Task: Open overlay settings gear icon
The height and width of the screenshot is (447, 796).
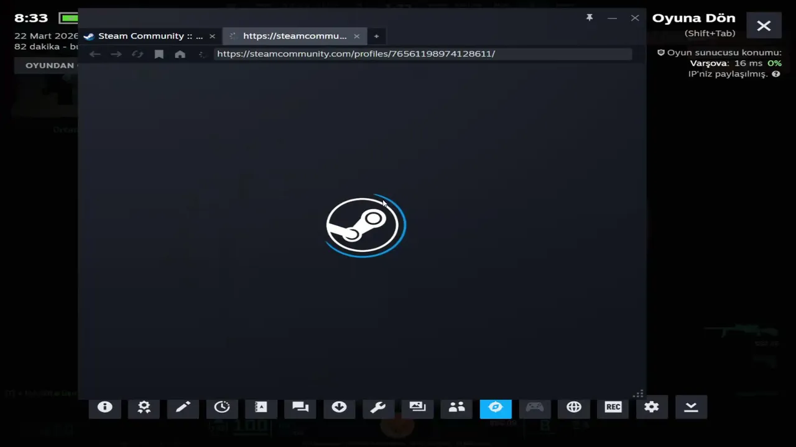Action: (652, 407)
